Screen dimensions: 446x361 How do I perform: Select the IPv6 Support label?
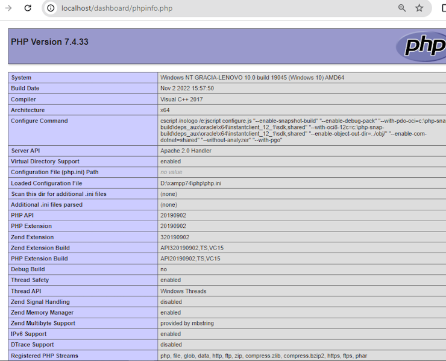[x=28, y=334]
